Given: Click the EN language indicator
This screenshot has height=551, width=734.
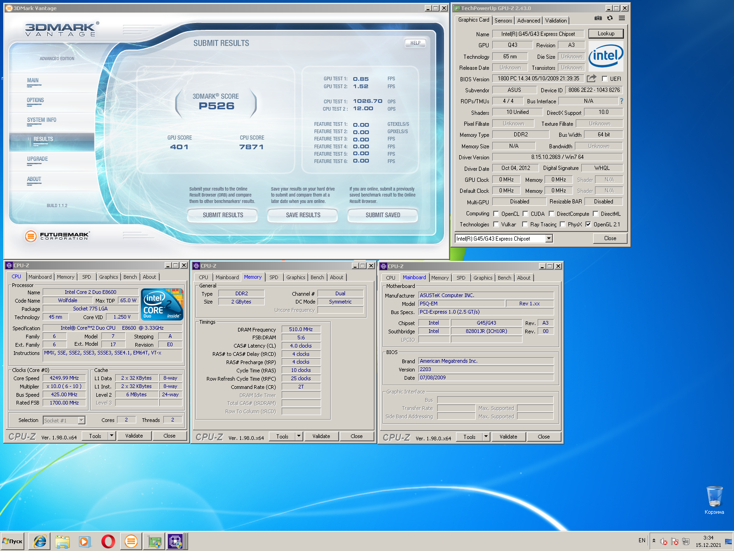Looking at the screenshot, I should (x=642, y=540).
